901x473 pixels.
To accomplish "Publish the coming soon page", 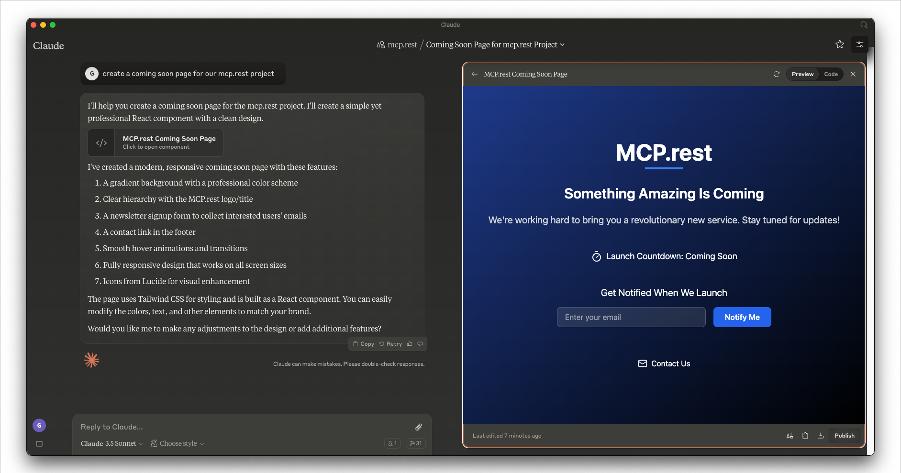I will 844,435.
